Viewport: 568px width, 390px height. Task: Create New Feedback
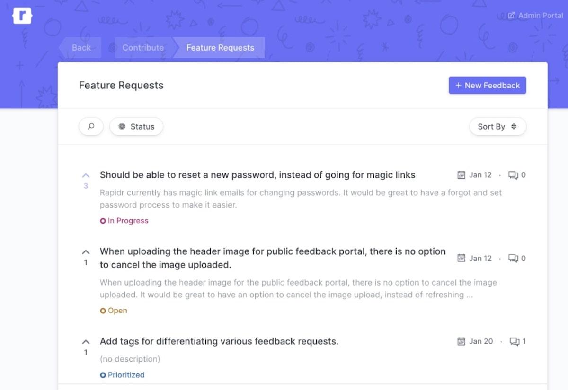[x=487, y=86]
